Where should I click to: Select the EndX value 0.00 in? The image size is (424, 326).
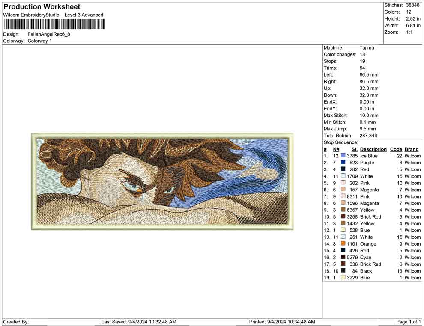click(x=367, y=102)
